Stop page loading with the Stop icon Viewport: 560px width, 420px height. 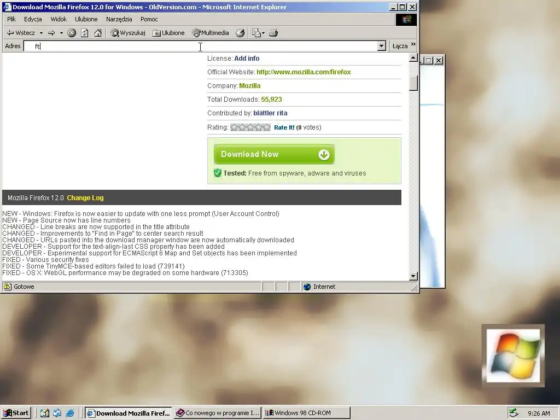[x=72, y=33]
